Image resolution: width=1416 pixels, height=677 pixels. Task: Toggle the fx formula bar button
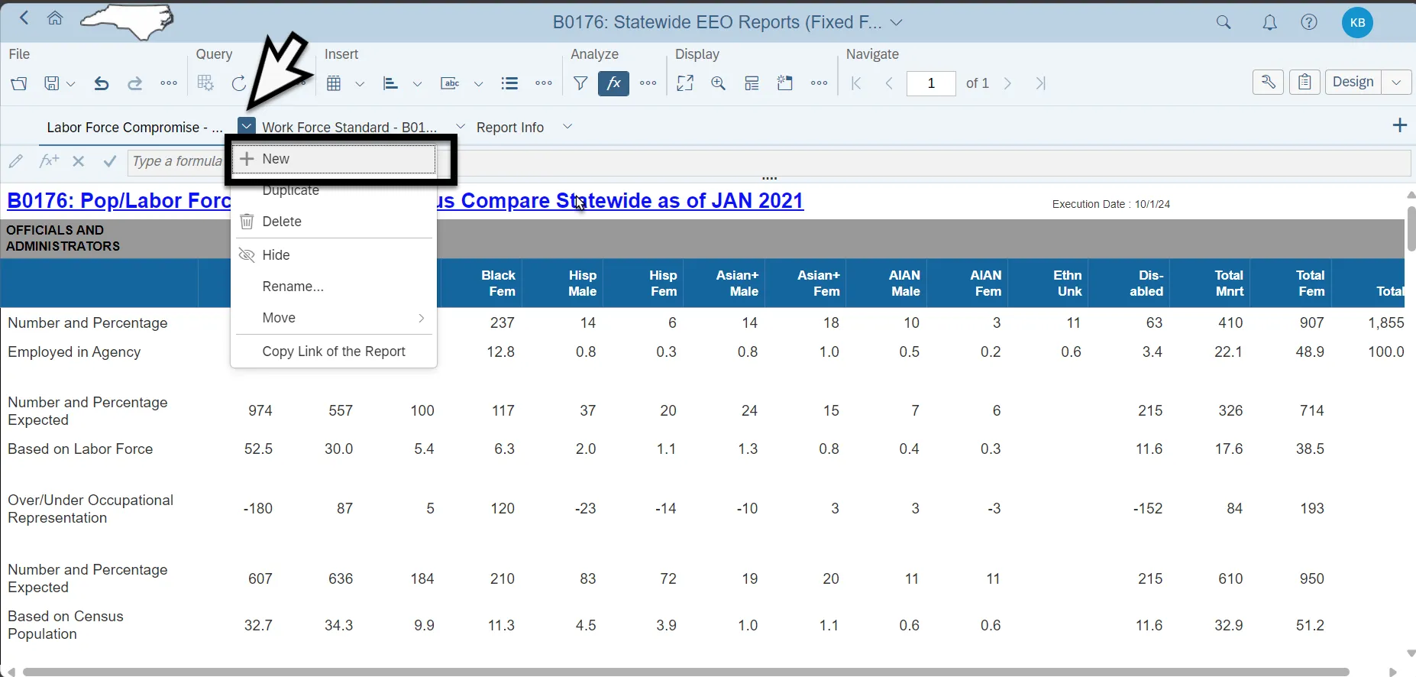coord(614,83)
